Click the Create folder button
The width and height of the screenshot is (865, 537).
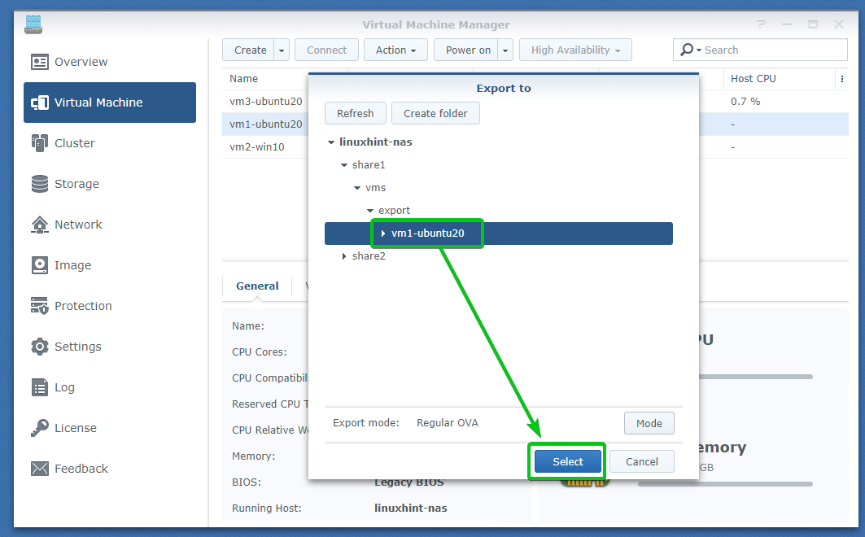tap(435, 114)
